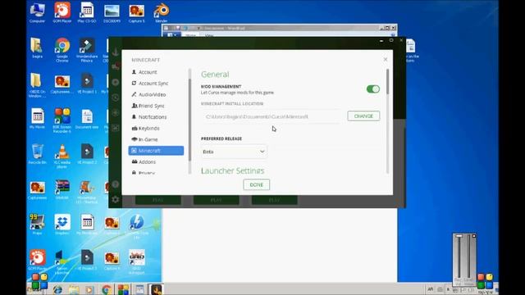Click the help question icon in Curse sidebar
This screenshot has height=295, width=525.
[116, 184]
